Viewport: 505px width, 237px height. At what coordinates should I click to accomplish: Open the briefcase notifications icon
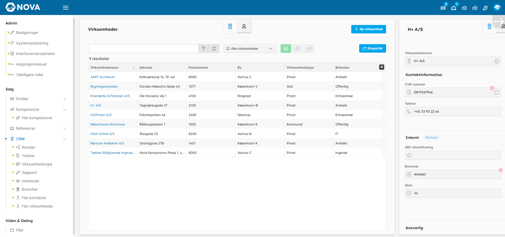tap(454, 8)
